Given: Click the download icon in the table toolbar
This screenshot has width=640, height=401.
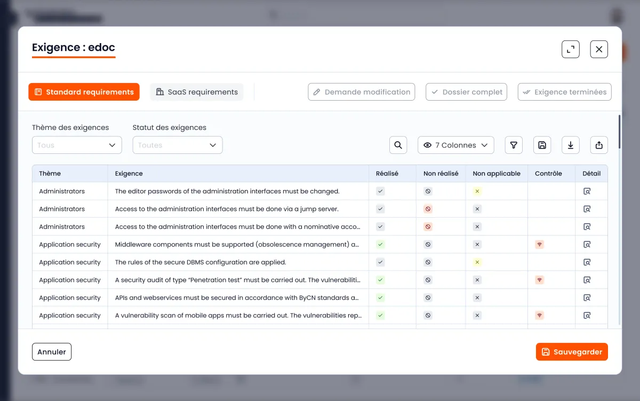Looking at the screenshot, I should coord(570,145).
